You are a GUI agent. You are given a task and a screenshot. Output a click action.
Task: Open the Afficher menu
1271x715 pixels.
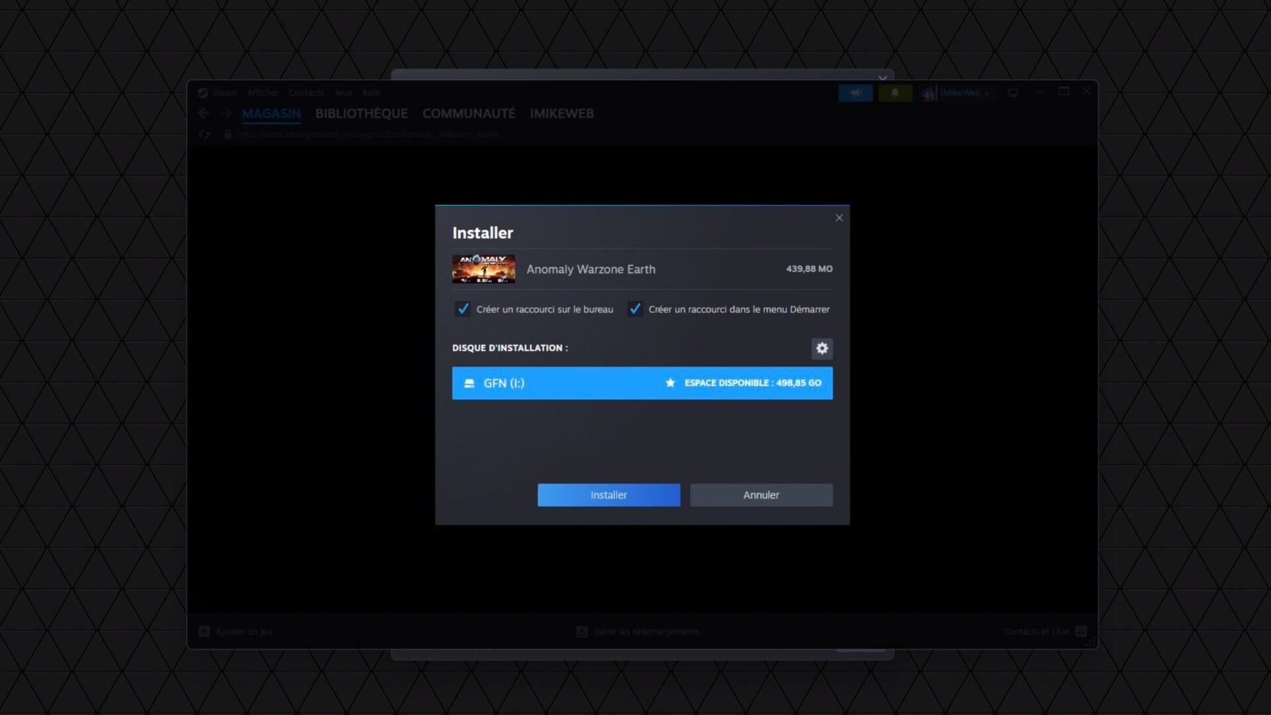point(263,93)
